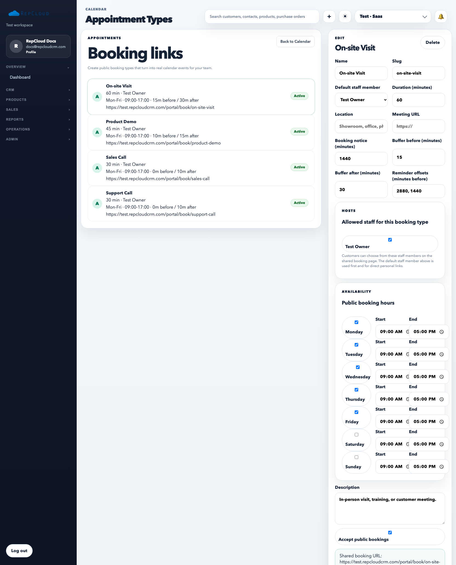
Task: Click the Support Call avatar icon
Action: tap(97, 203)
